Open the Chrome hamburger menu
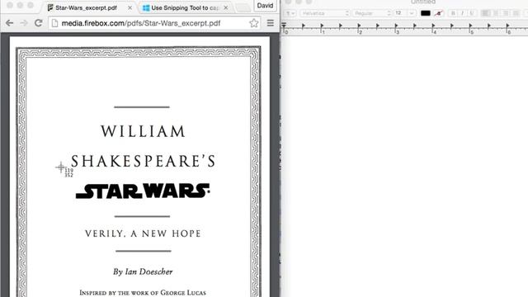 pos(270,23)
